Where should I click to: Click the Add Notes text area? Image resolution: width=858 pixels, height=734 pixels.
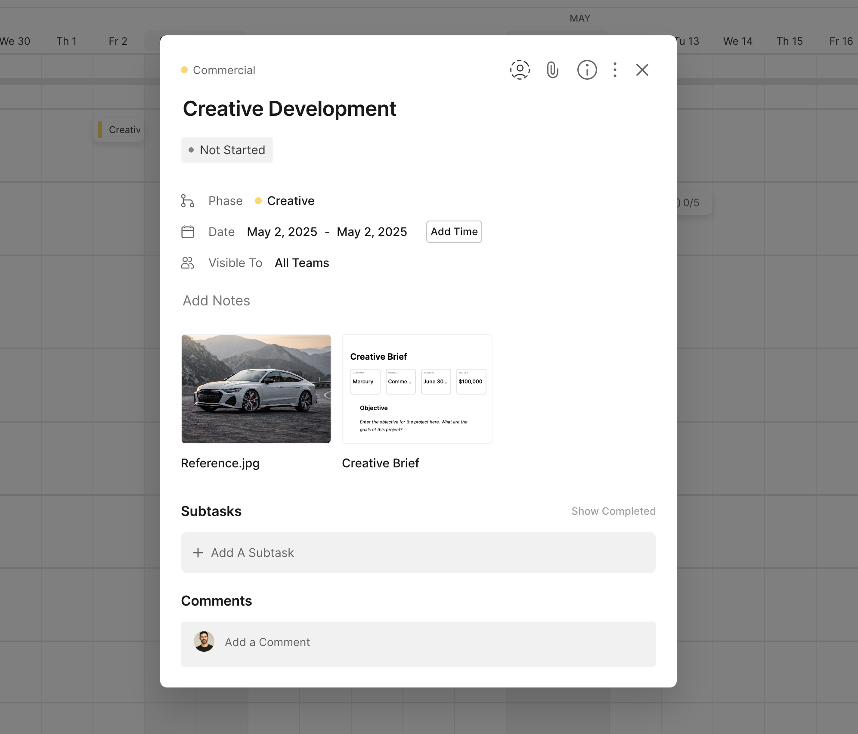click(x=217, y=301)
